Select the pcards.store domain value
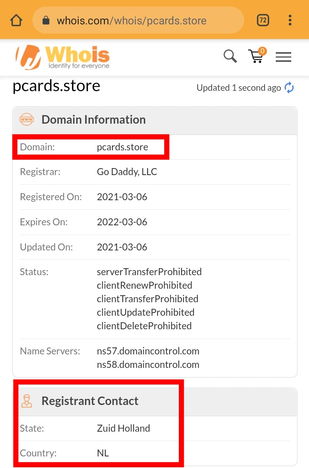 pos(122,147)
